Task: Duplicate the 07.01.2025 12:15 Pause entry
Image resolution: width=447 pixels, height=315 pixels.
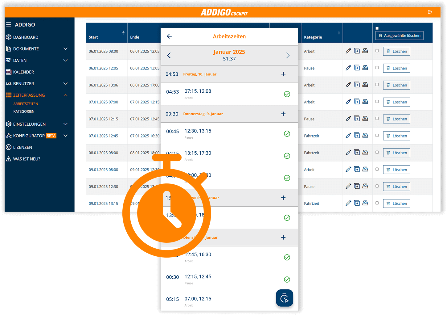Action: coord(357,119)
